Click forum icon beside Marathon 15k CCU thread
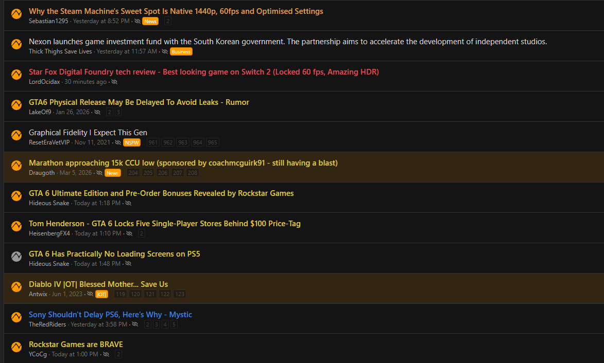 16,166
